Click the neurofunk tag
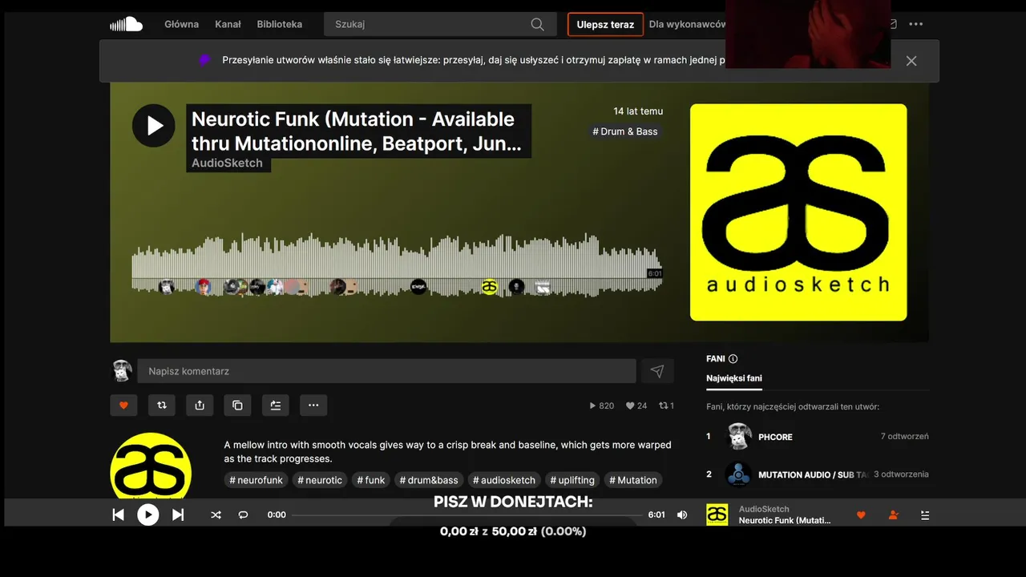This screenshot has width=1026, height=577. click(x=256, y=480)
